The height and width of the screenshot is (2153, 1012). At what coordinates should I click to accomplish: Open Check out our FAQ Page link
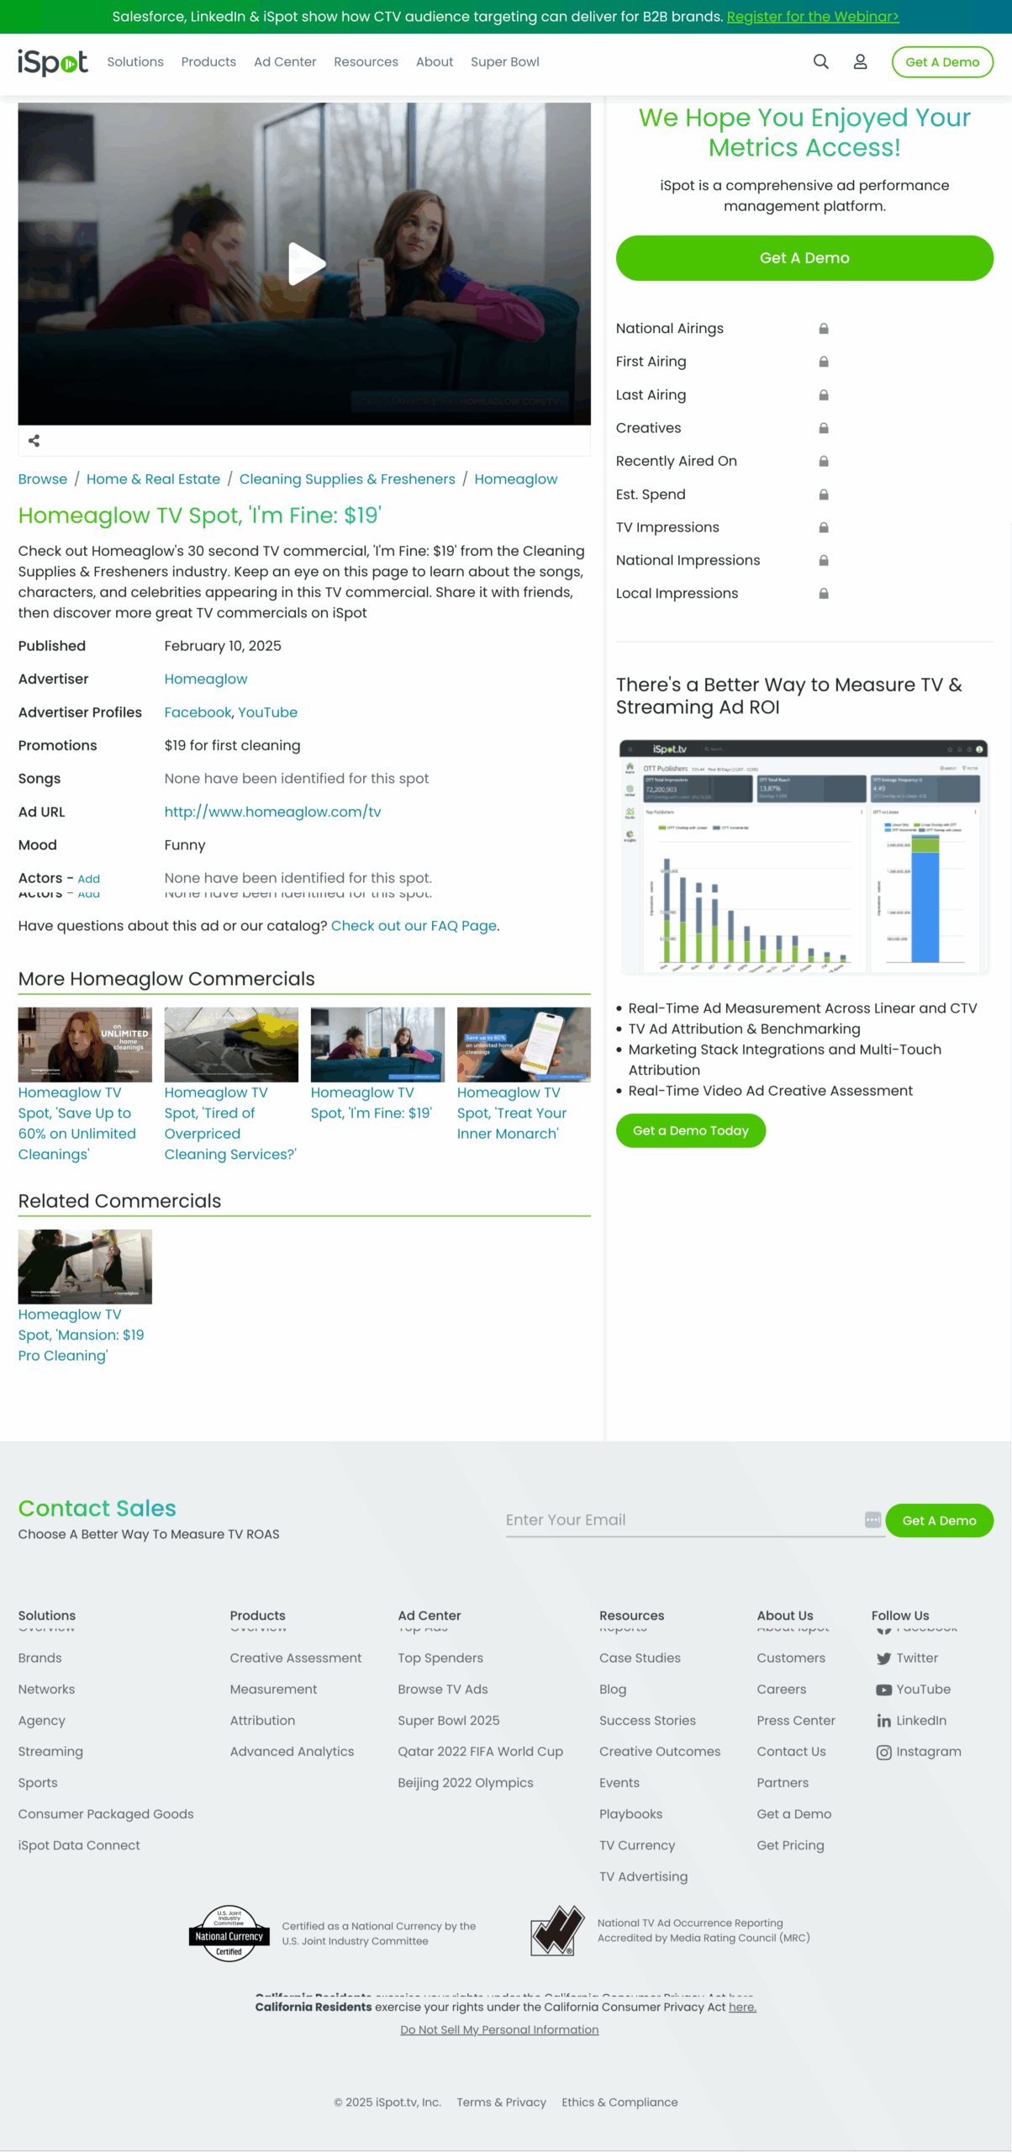click(414, 926)
